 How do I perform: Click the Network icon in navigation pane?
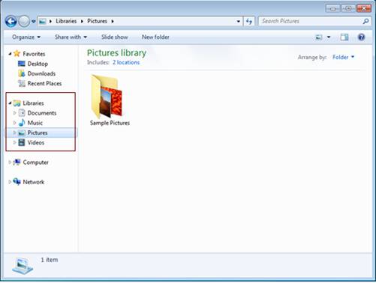pos(17,182)
